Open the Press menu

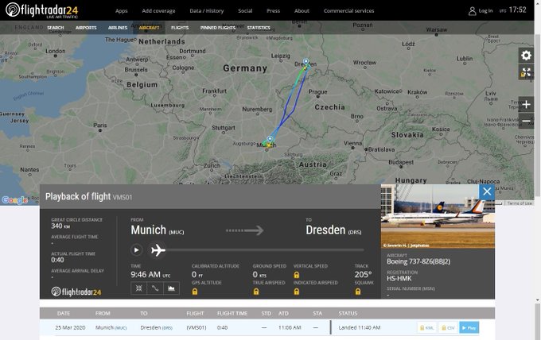[273, 10]
